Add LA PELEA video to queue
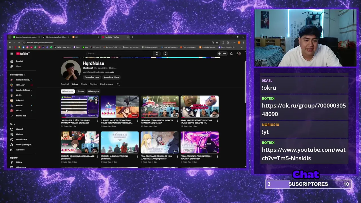Viewport: 361px width, 203px height. point(96,102)
